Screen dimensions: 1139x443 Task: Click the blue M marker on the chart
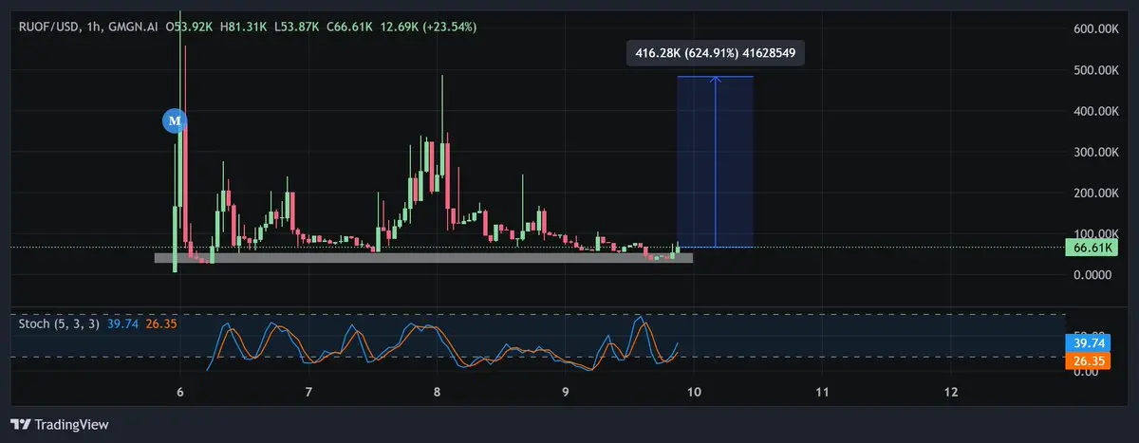tap(174, 120)
